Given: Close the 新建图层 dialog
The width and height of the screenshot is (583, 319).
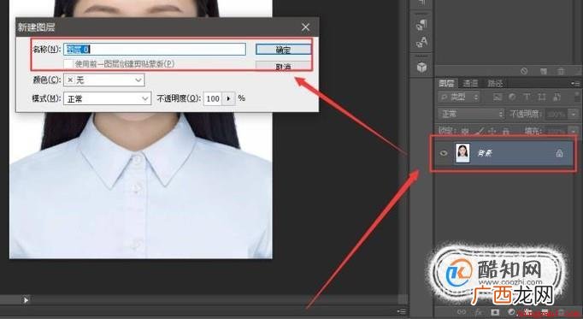Looking at the screenshot, I should [306, 27].
